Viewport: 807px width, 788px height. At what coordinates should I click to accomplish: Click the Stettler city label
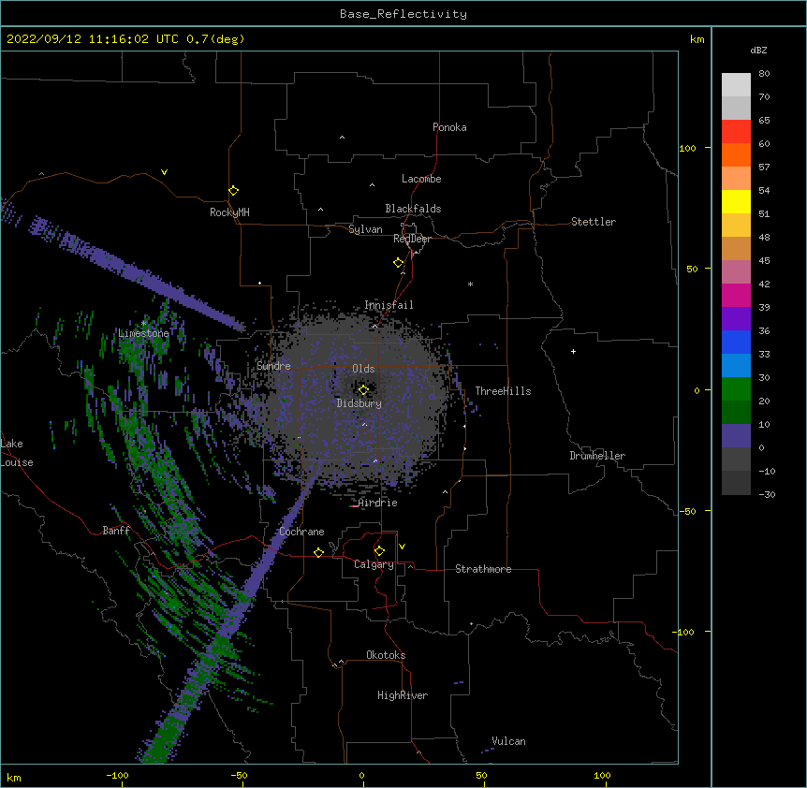click(594, 222)
